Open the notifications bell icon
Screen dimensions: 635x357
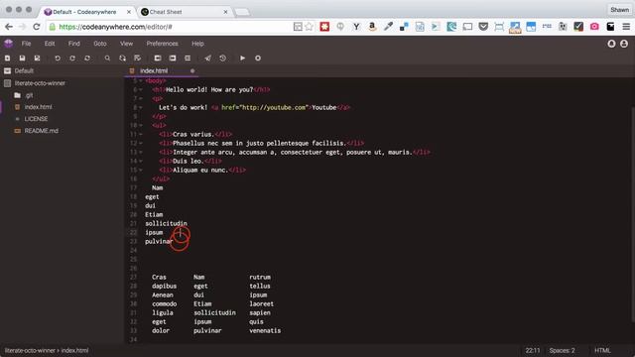pos(611,44)
